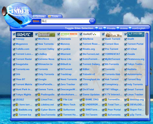This screenshot has width=153, height=124.
Task: Open the Smart Torrent link
Action: click(x=135, y=89)
